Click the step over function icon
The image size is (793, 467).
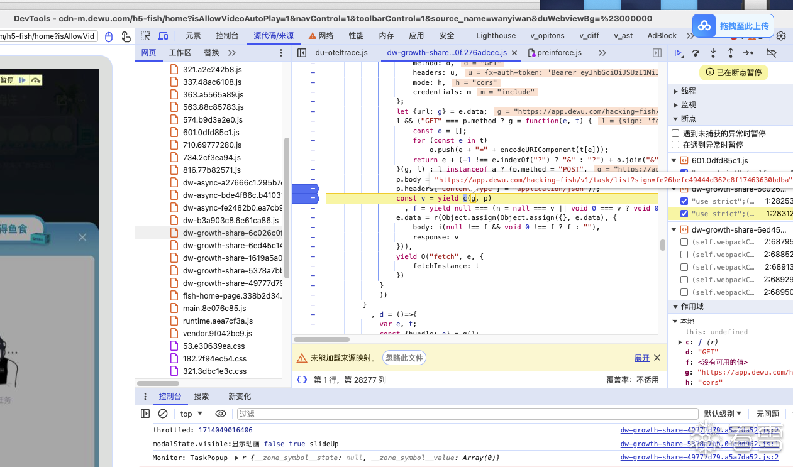[696, 53]
